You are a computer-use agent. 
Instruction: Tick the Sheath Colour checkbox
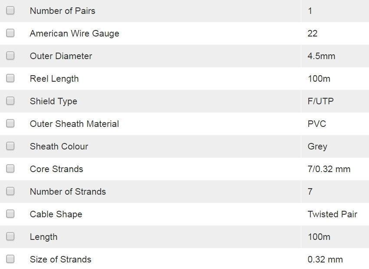tap(10, 146)
